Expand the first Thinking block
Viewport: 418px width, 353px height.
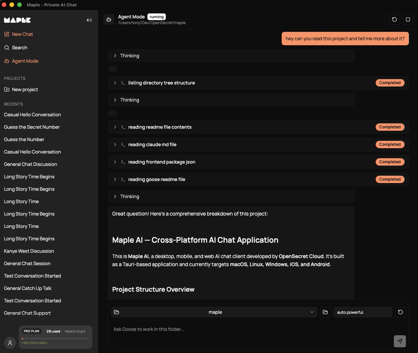click(x=231, y=56)
